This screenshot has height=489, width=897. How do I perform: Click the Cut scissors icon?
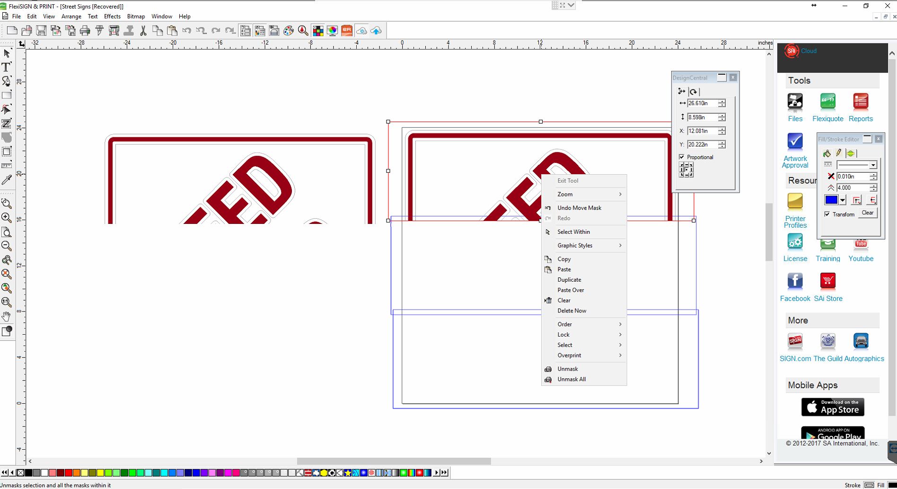pos(143,31)
